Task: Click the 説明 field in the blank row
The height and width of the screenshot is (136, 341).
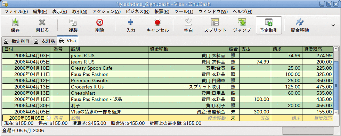Action: tap(109, 118)
